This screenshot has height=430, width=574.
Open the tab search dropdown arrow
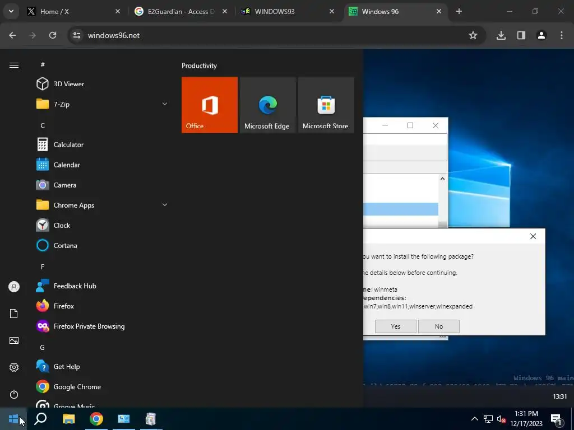(x=11, y=11)
